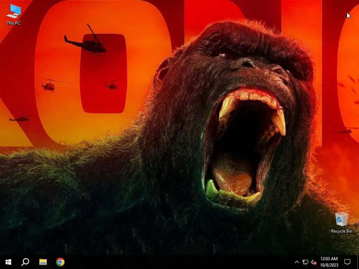Launch Google Chrome from taskbar

point(60,262)
